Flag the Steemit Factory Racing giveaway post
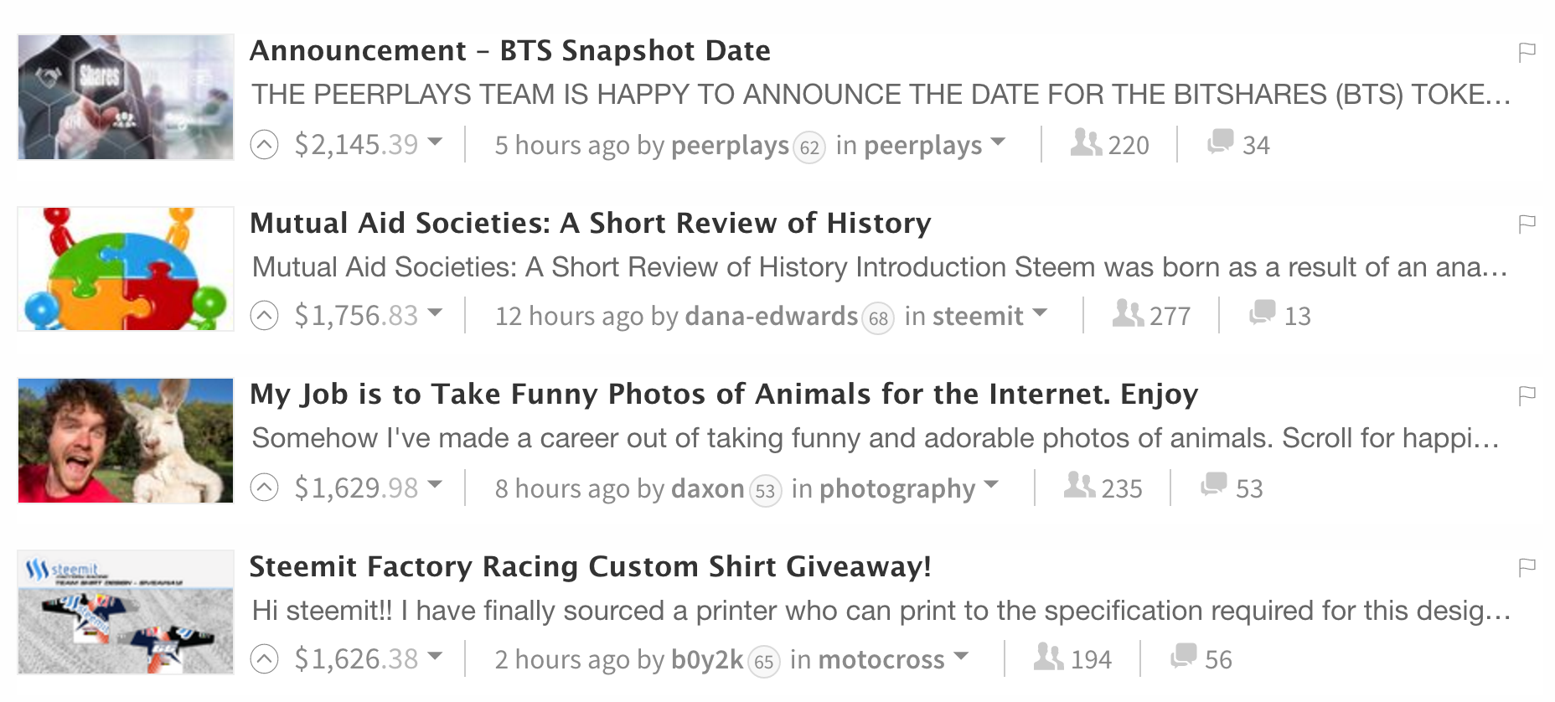Image resolution: width=1555 pixels, height=702 pixels. 1527,567
